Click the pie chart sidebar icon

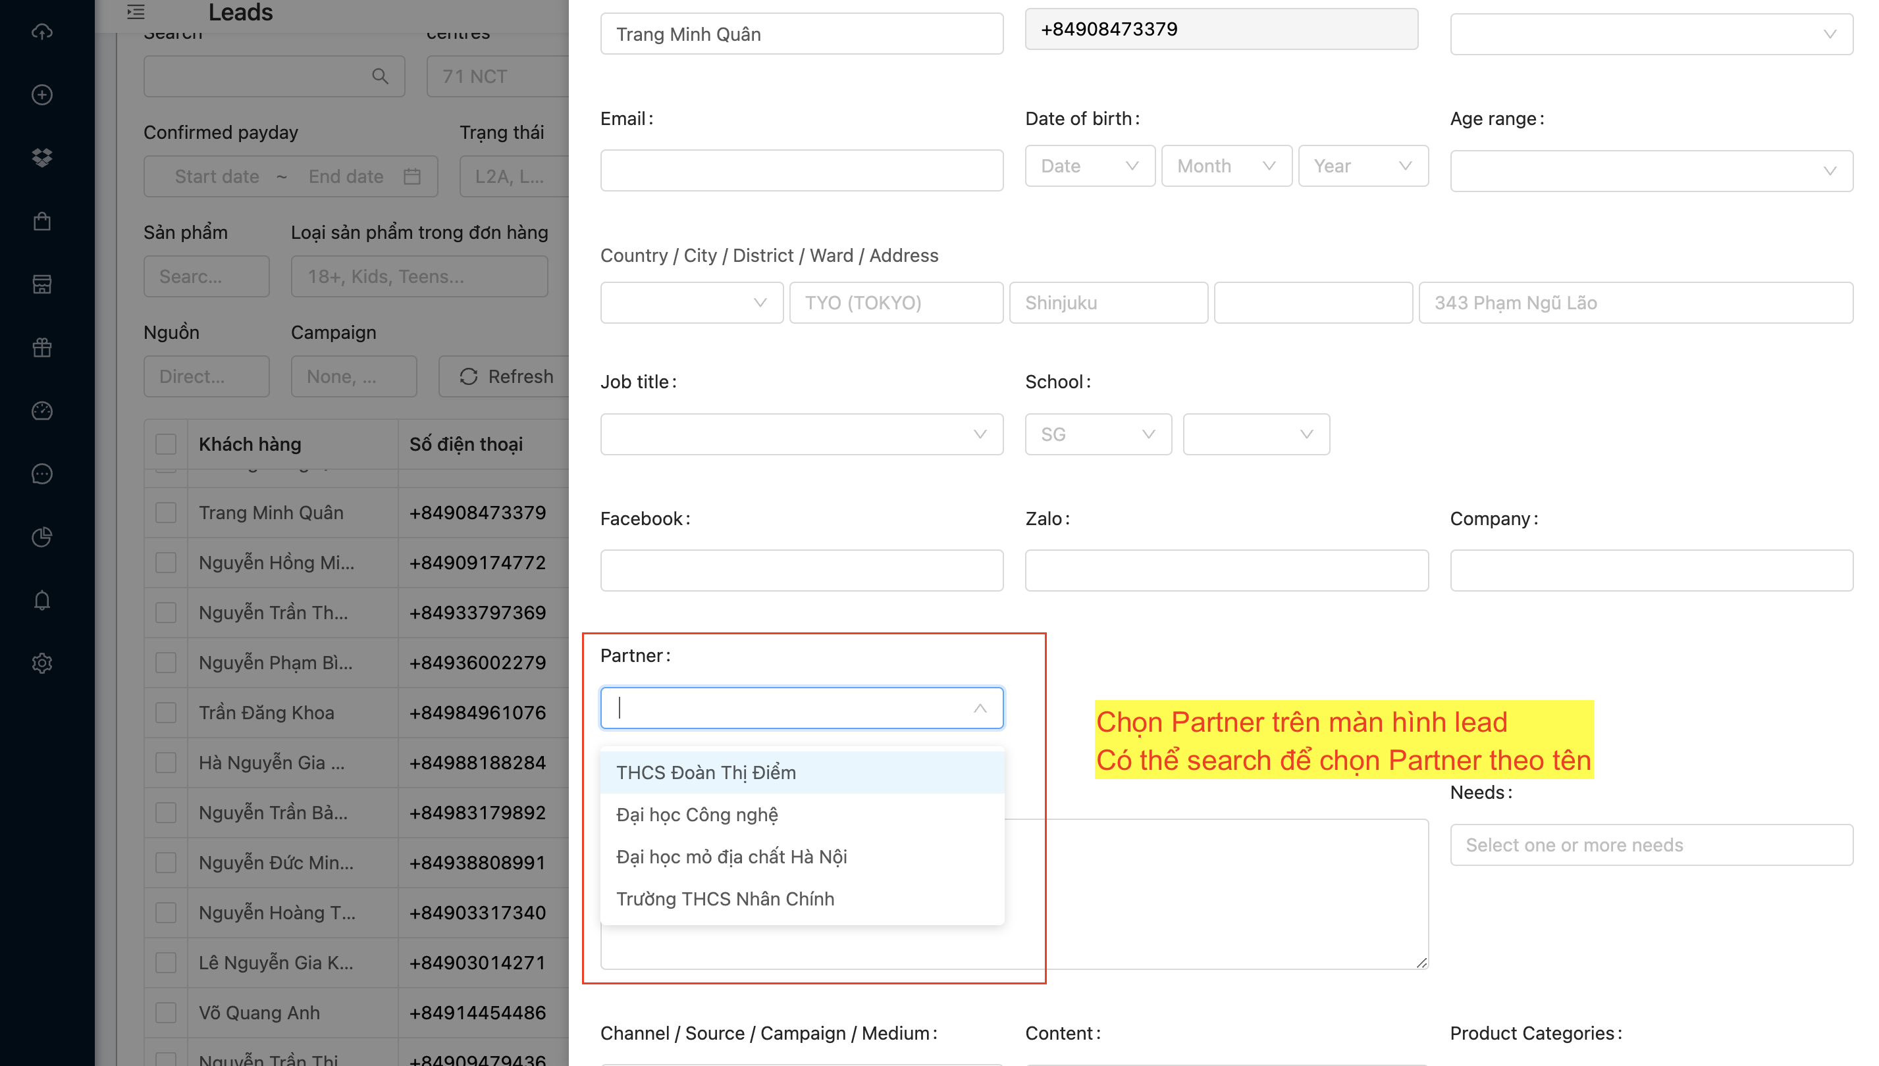(41, 538)
